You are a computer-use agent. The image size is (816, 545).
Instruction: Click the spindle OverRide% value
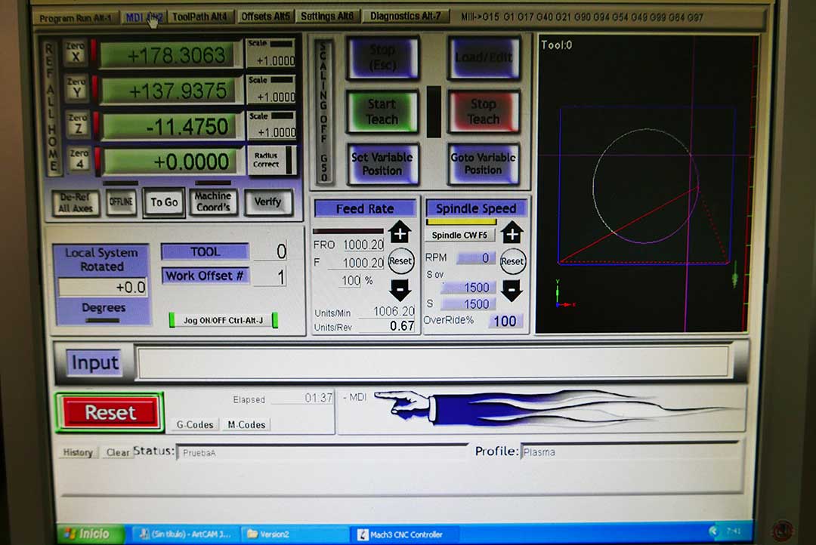click(505, 322)
